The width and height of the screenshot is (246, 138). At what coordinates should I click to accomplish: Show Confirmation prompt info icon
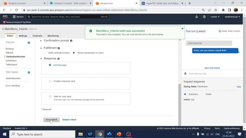tap(71, 41)
